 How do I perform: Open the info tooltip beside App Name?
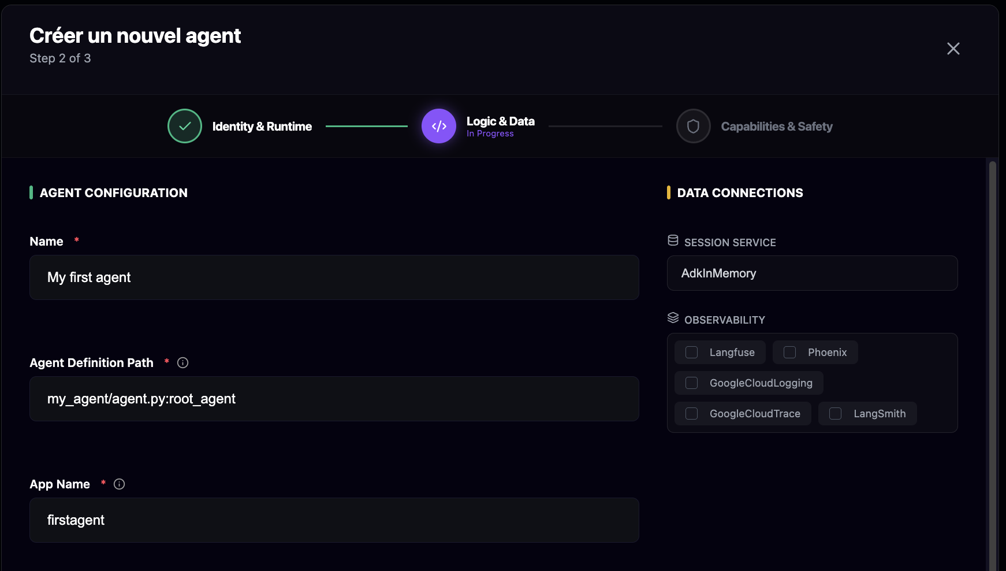pos(119,484)
